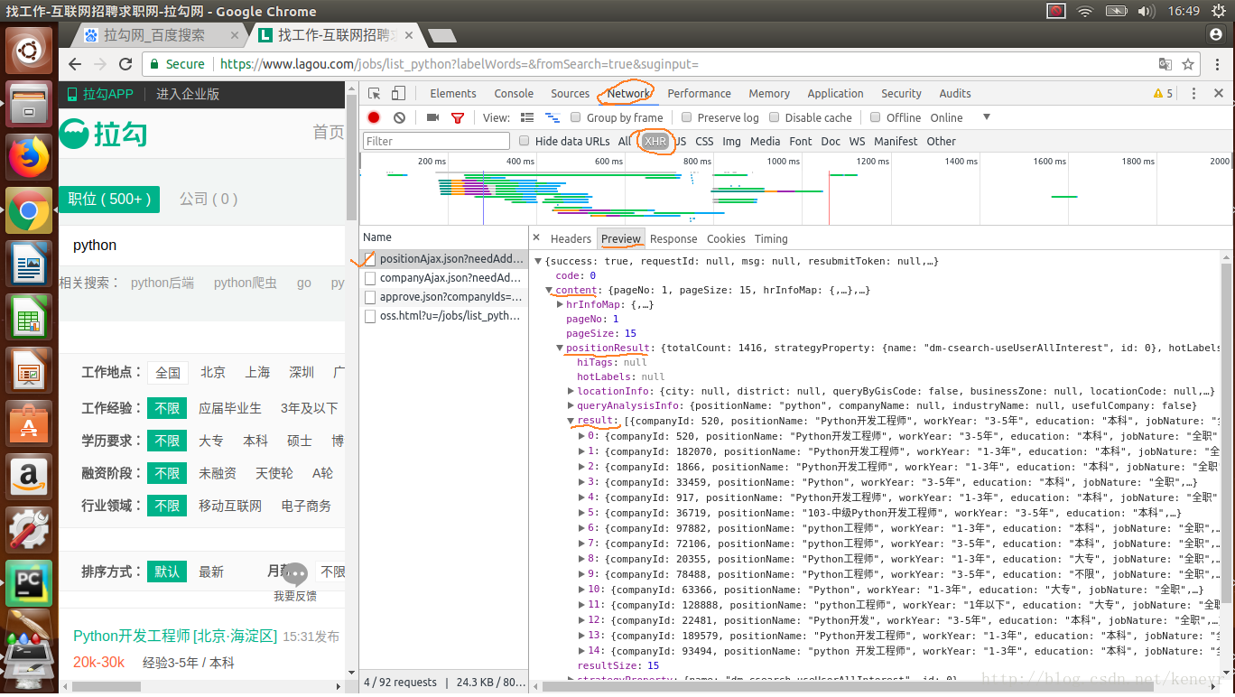Switch to the Headers tab
Image resolution: width=1235 pixels, height=697 pixels.
tap(571, 238)
